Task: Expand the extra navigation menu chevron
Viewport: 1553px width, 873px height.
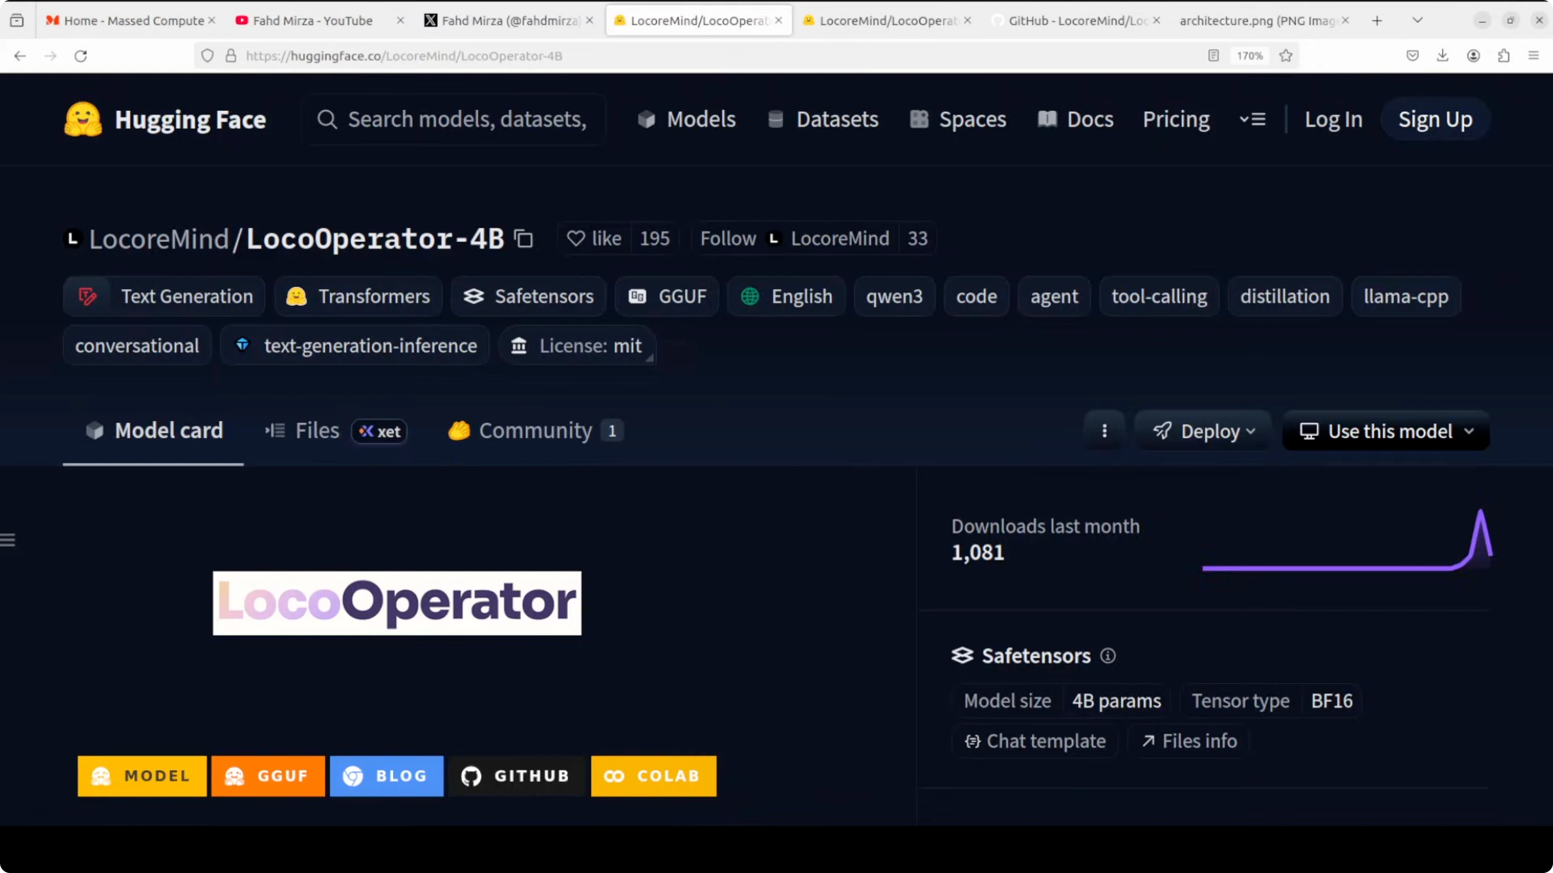Action: pos(1252,119)
